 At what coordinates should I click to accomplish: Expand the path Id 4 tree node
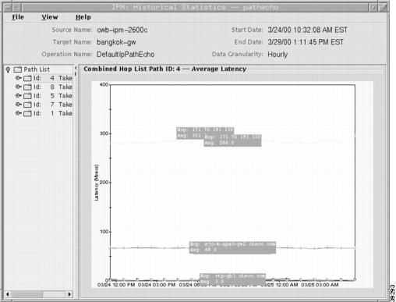pos(18,78)
